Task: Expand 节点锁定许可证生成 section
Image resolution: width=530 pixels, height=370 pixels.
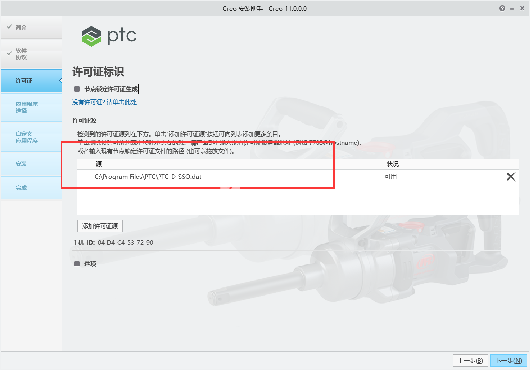Action: (x=77, y=89)
